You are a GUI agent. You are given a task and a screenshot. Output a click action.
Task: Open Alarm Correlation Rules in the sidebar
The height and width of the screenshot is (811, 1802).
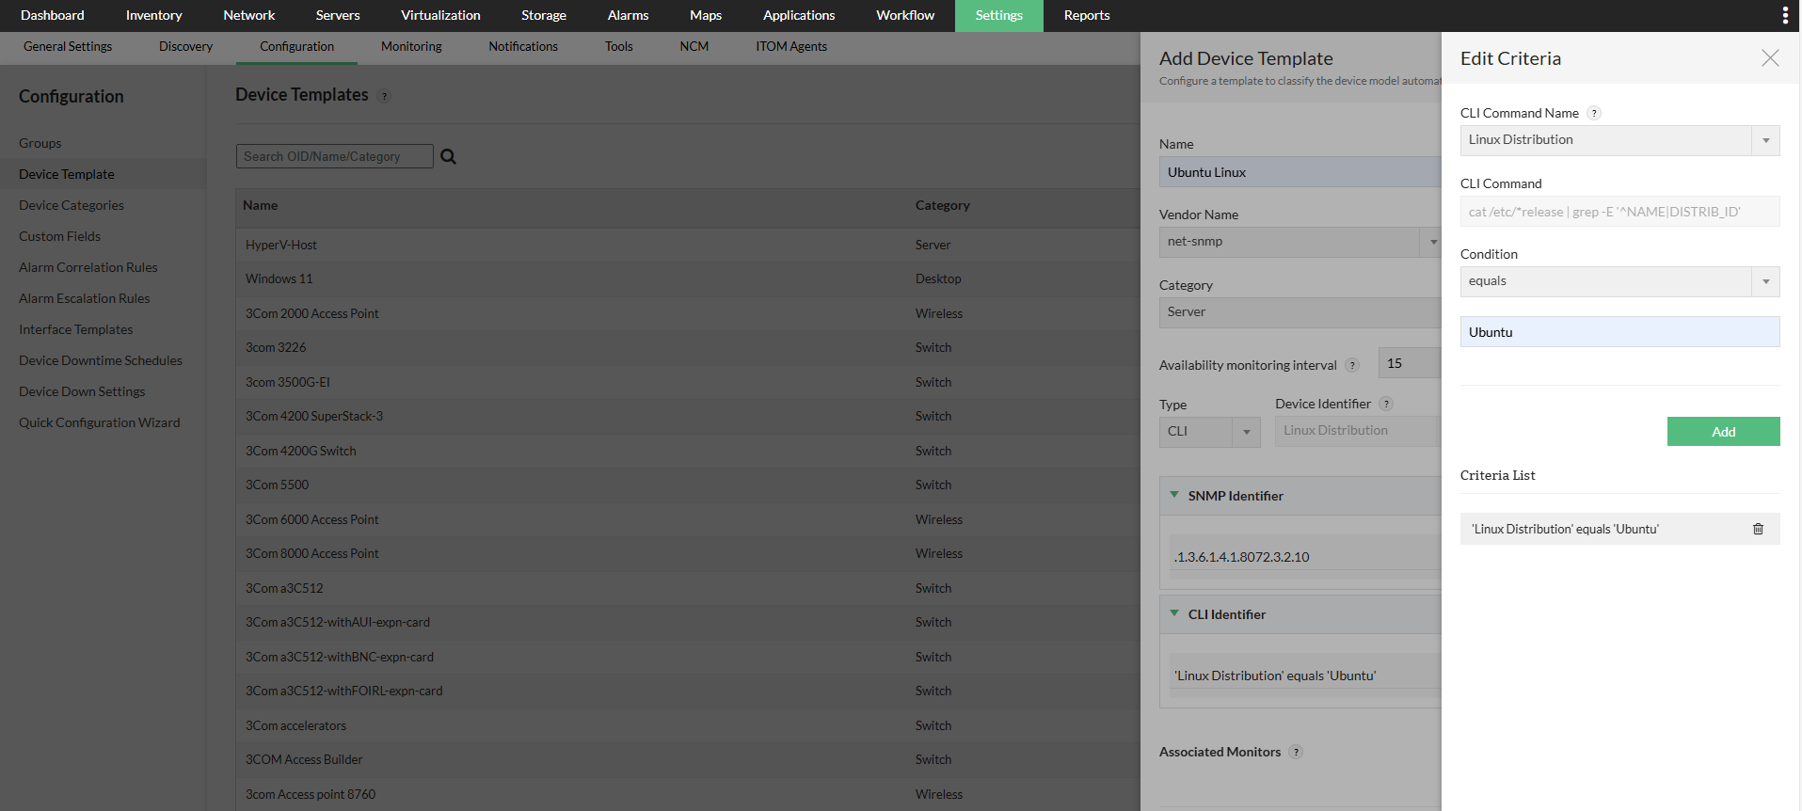pyautogui.click(x=88, y=267)
